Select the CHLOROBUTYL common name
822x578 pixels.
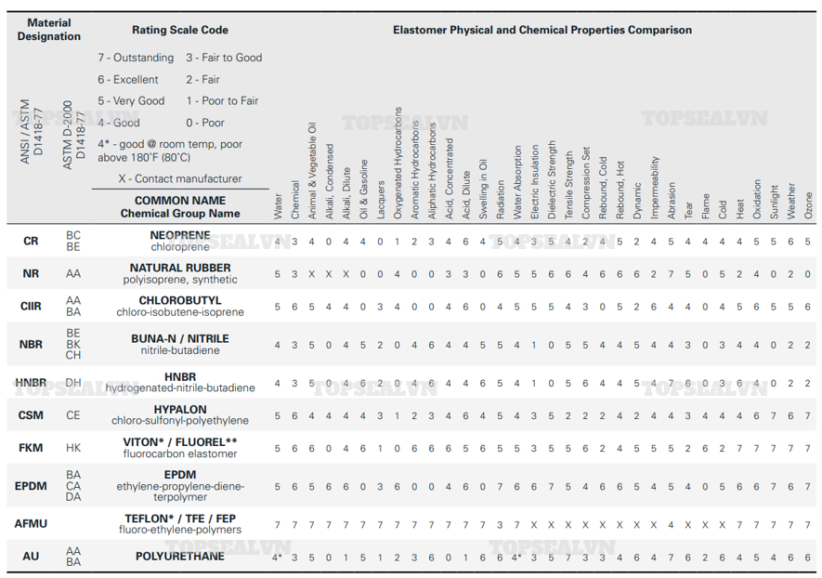180,301
